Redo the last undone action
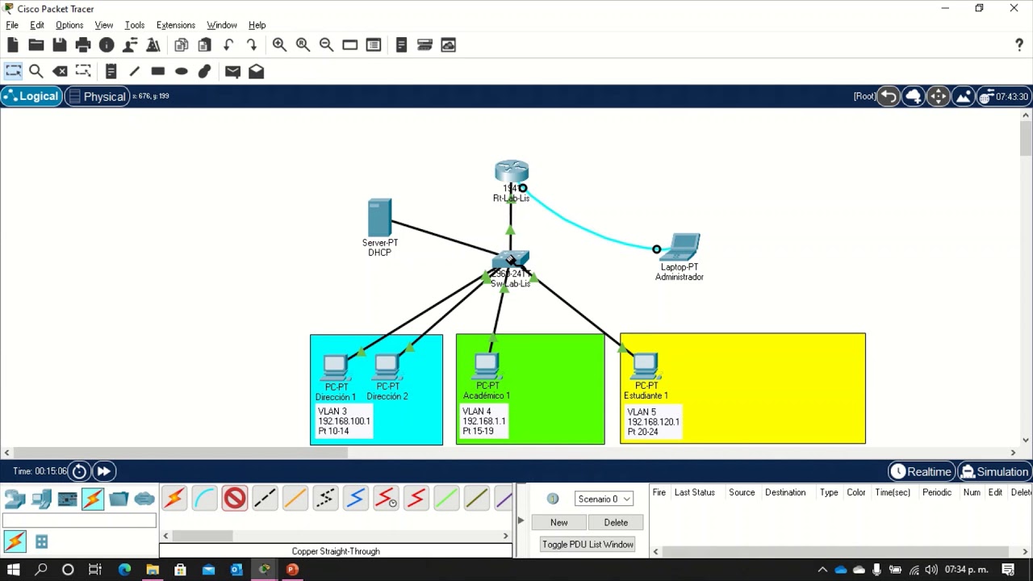Image resolution: width=1033 pixels, height=581 pixels. [x=252, y=45]
